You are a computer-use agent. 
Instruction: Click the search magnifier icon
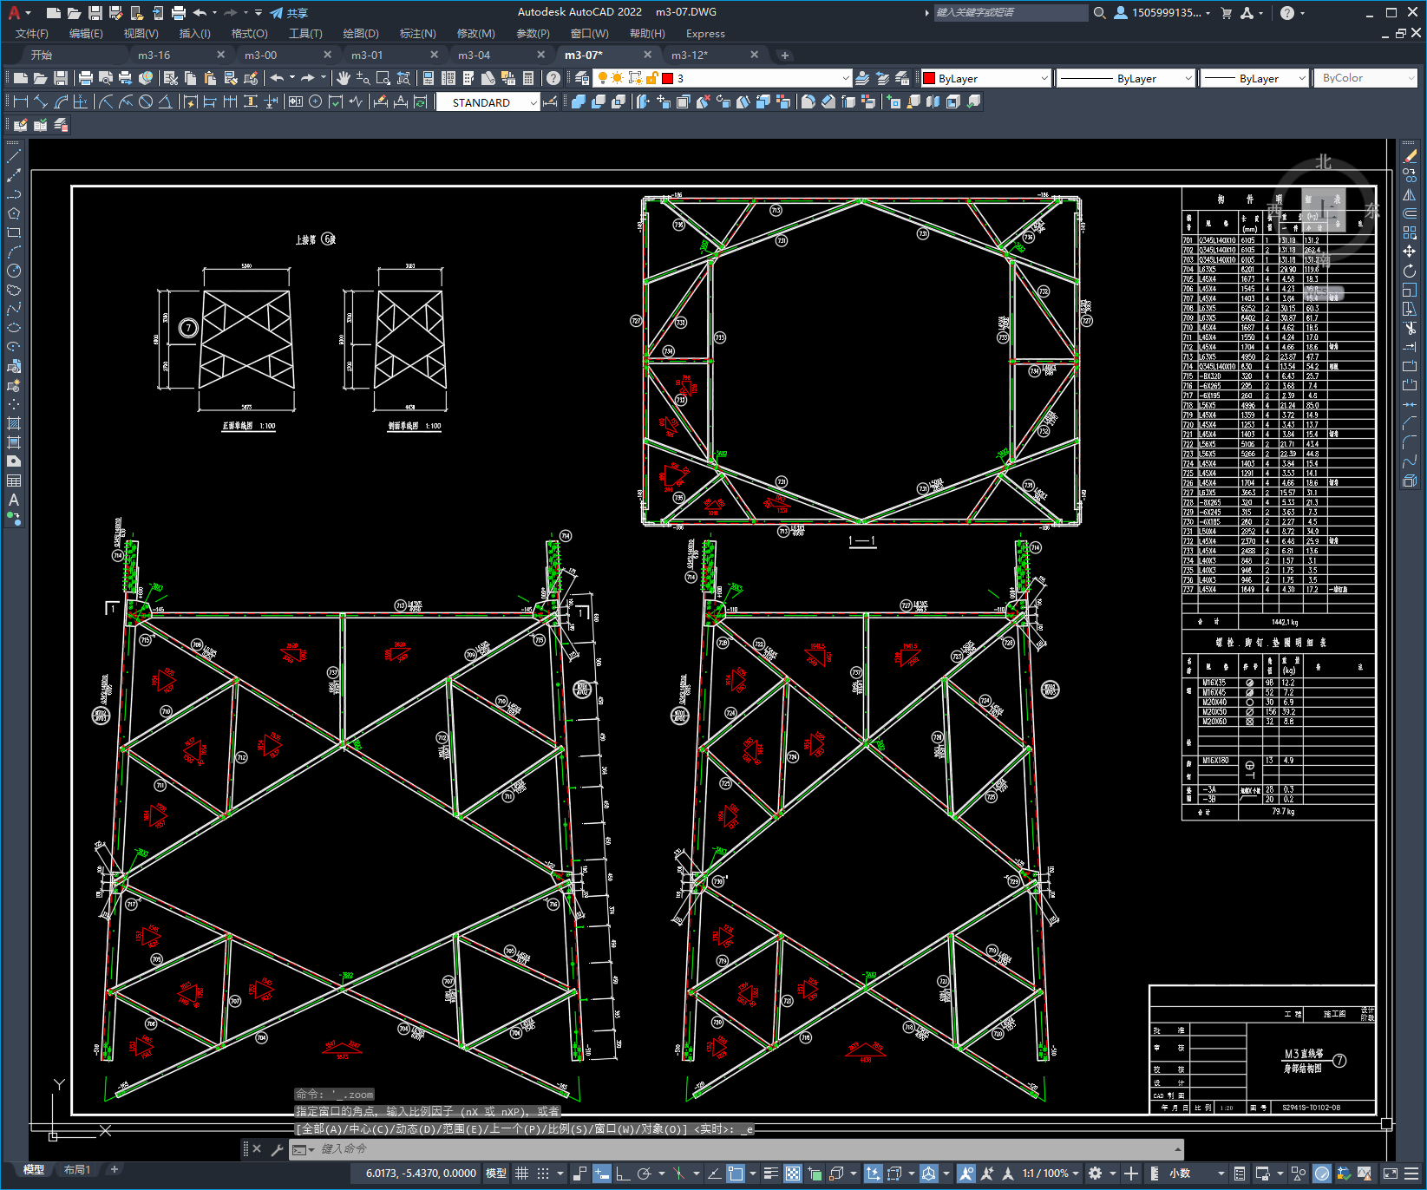click(x=1099, y=13)
